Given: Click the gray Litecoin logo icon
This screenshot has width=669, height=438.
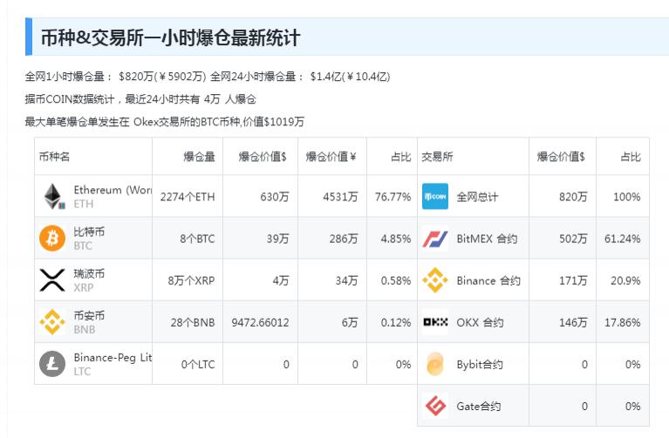Looking at the screenshot, I should click(x=52, y=363).
